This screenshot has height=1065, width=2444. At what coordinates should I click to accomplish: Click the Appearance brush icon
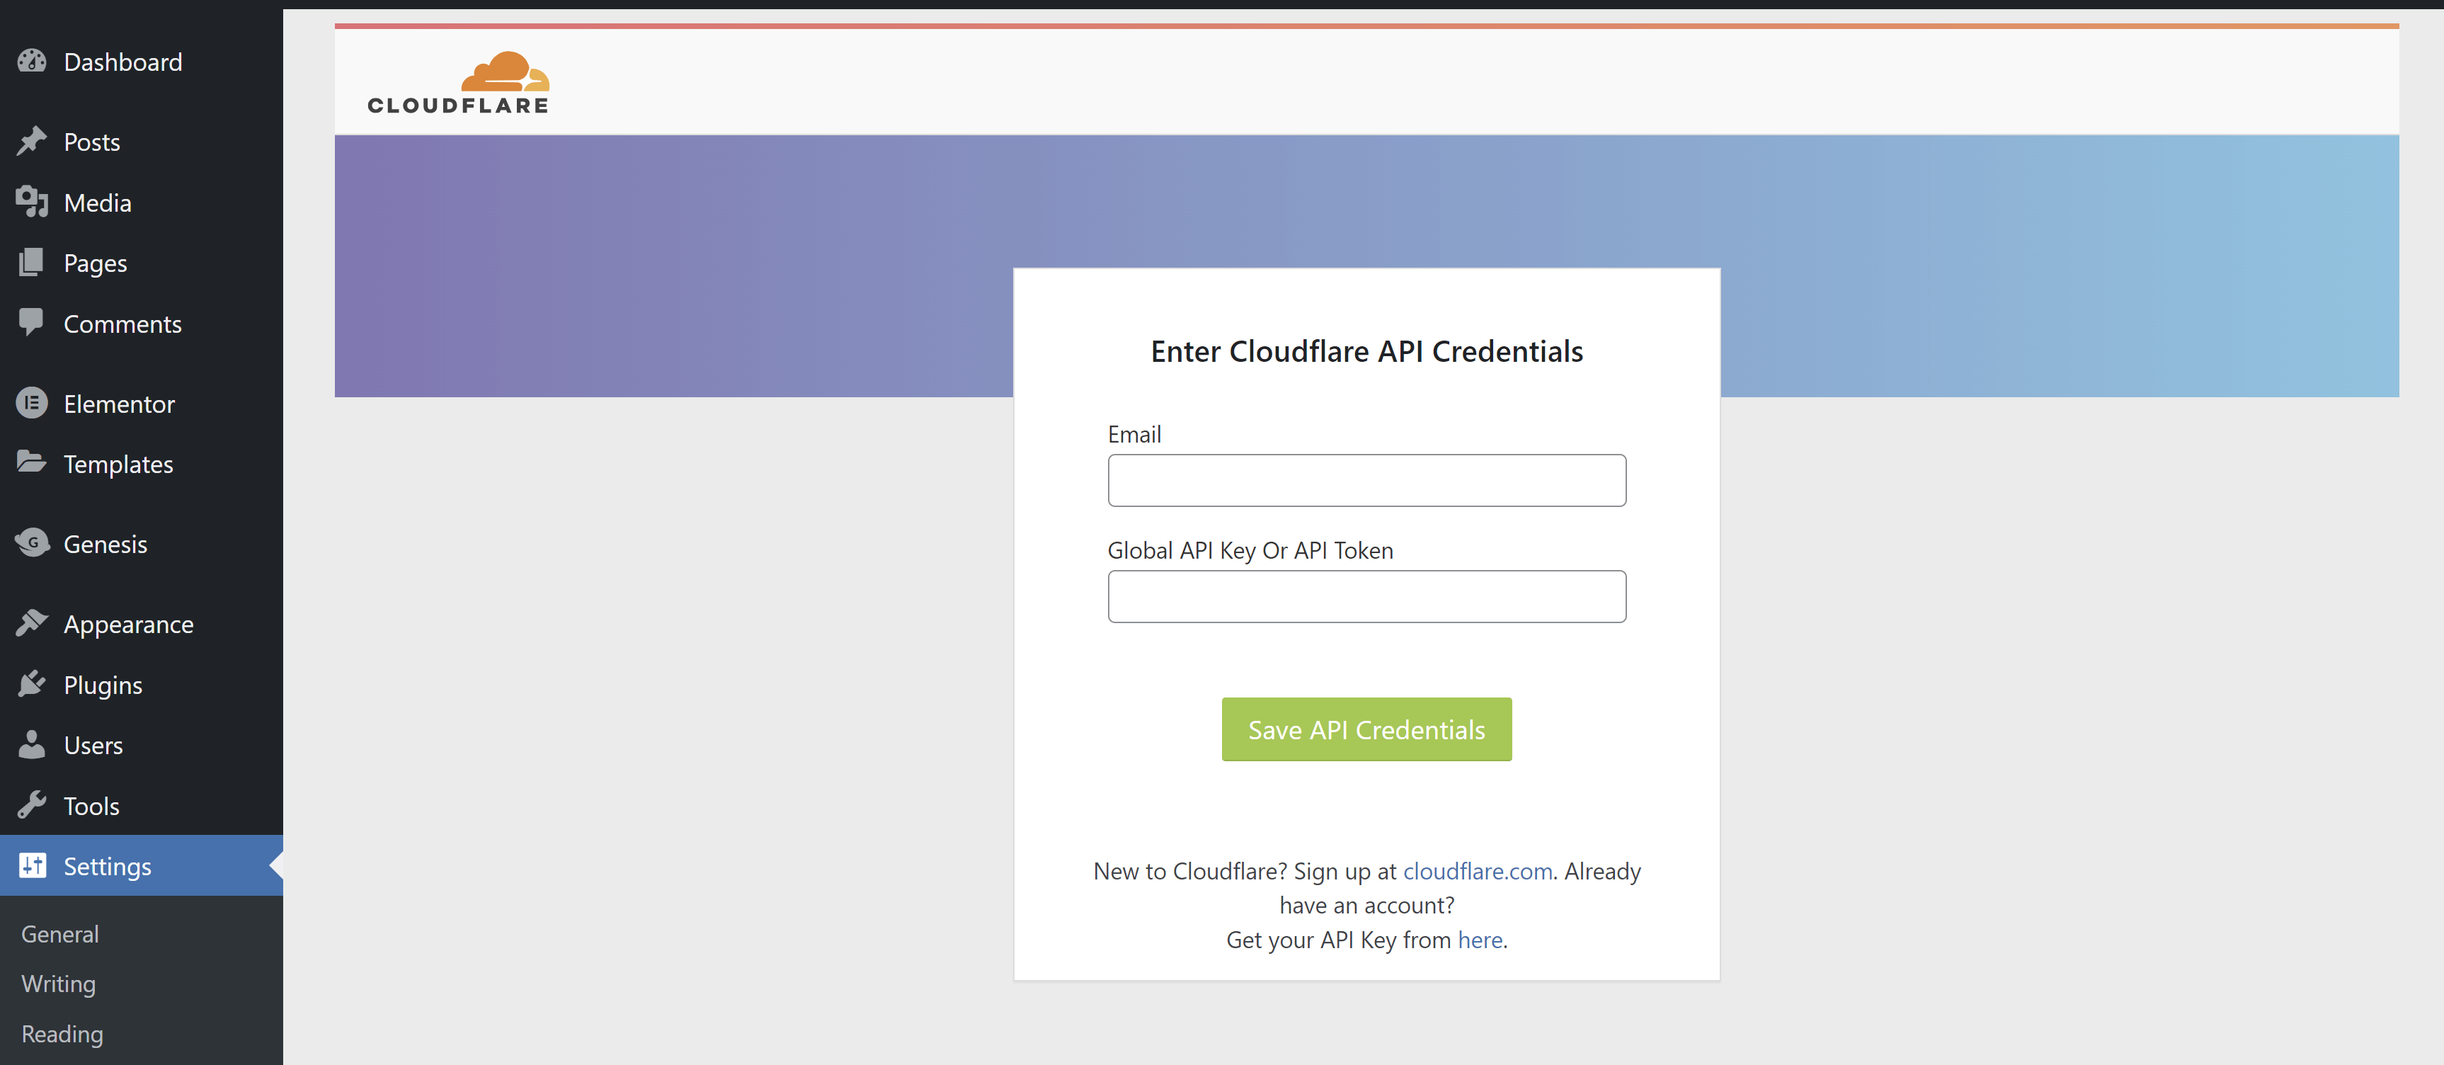(x=31, y=622)
